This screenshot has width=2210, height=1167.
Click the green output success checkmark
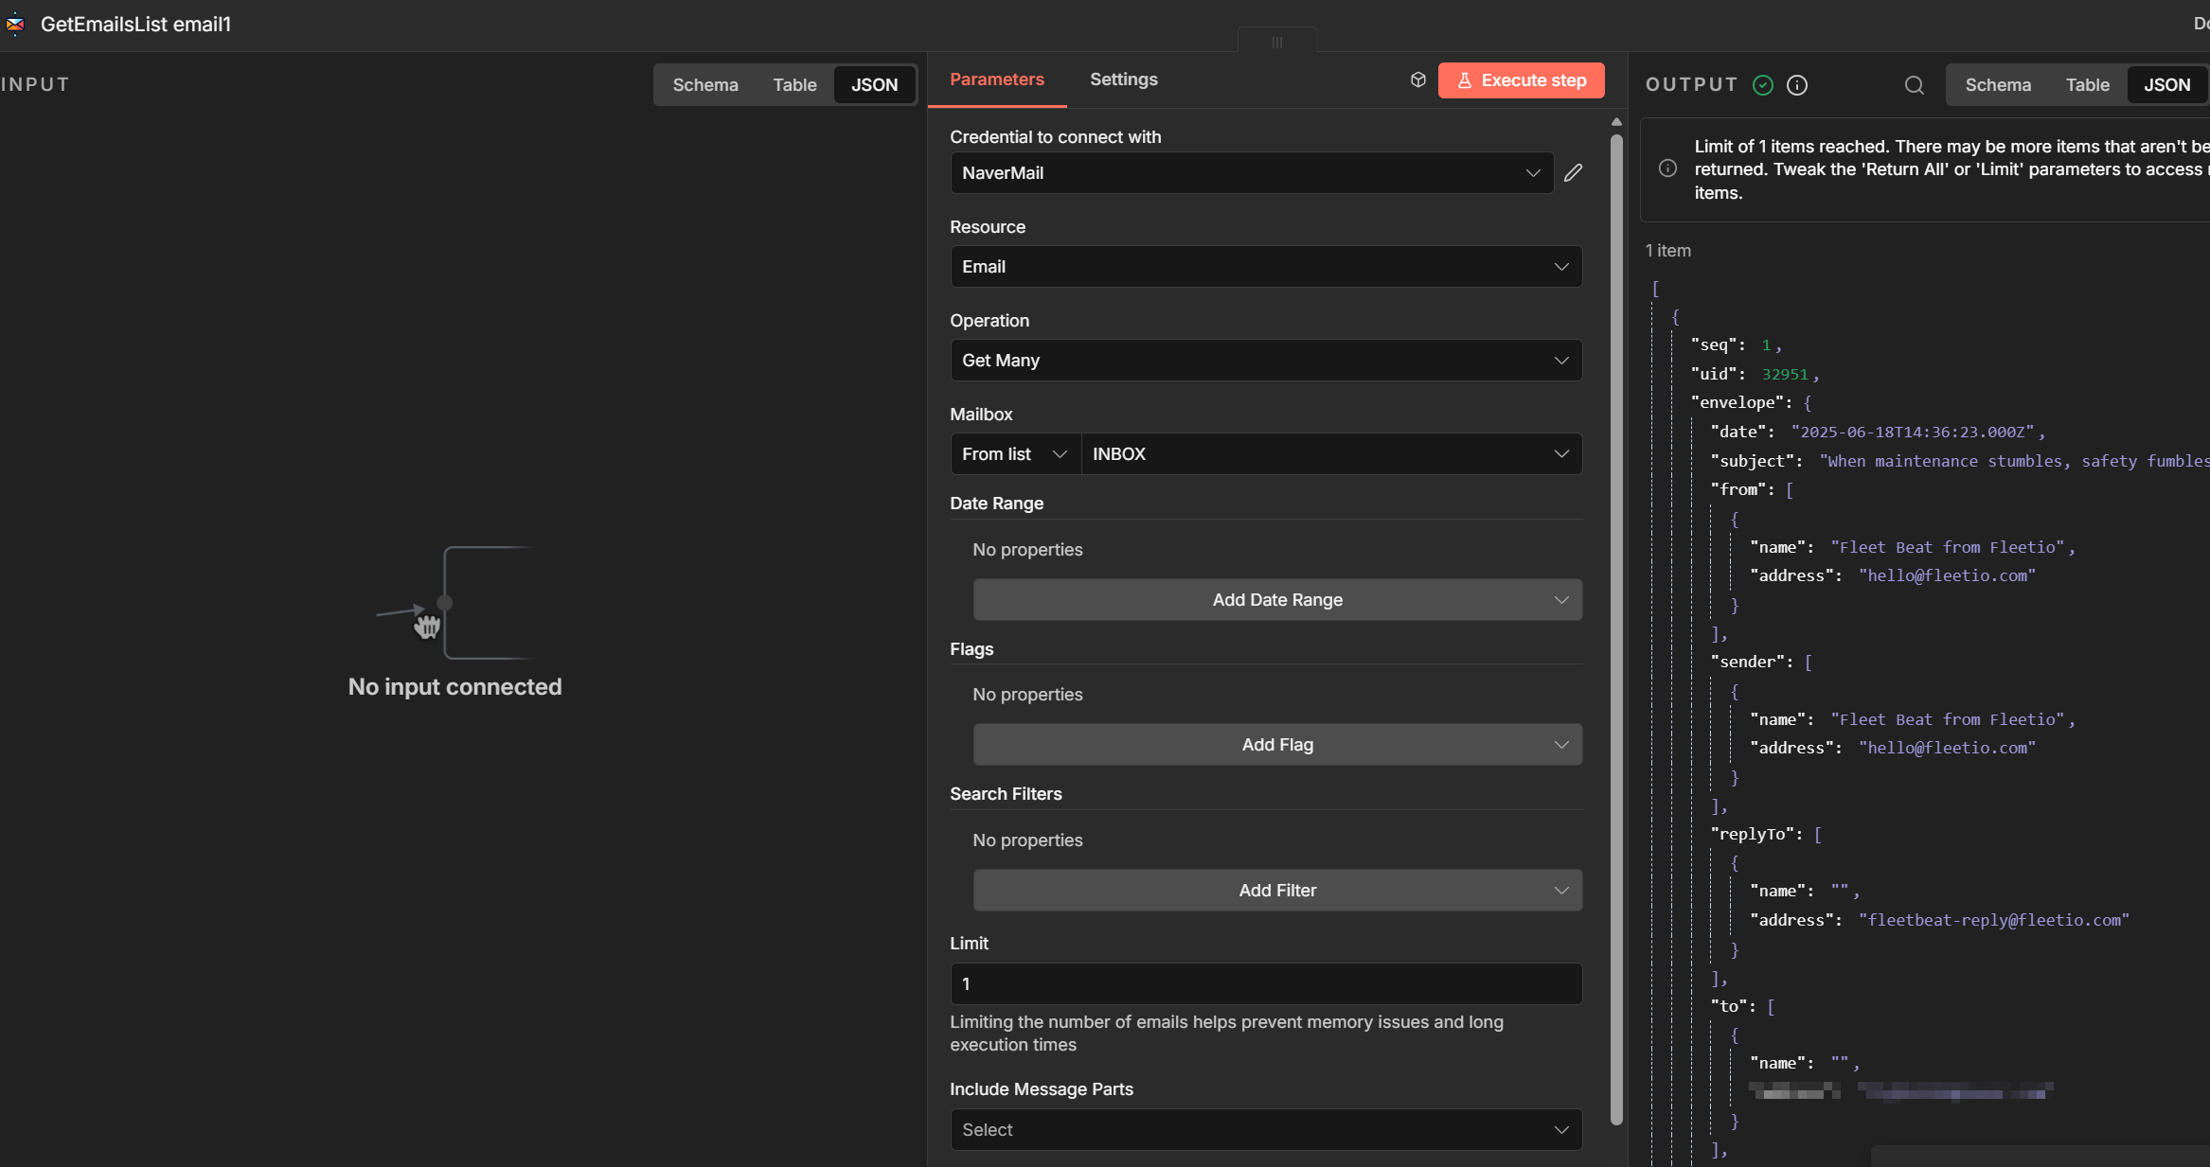(x=1762, y=85)
